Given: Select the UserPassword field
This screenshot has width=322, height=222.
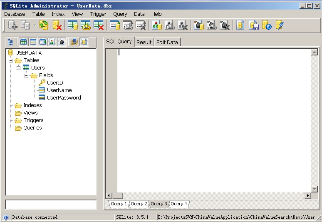Looking at the screenshot, I should pos(64,97).
